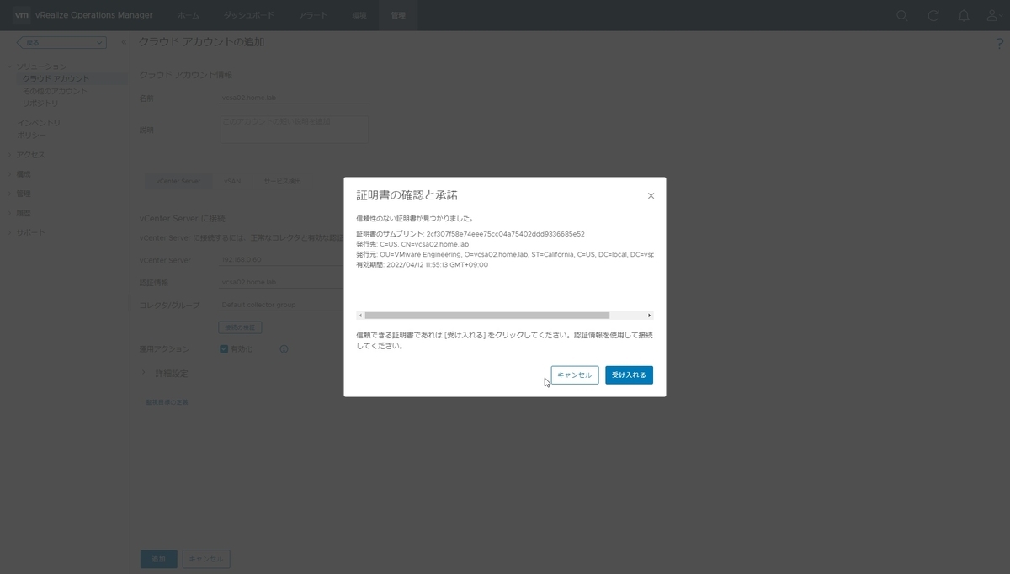Click 受け入れる to accept the certificate
Viewport: 1010px width, 574px height.
click(629, 375)
